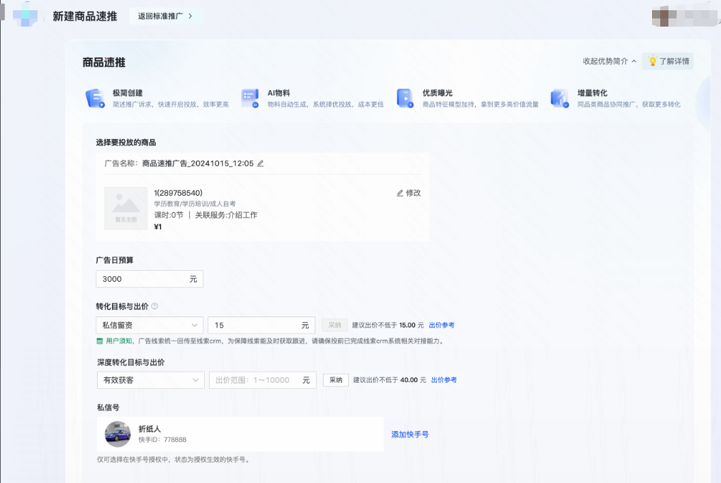Click the bid input showing 15
The image size is (721, 483).
click(x=261, y=325)
